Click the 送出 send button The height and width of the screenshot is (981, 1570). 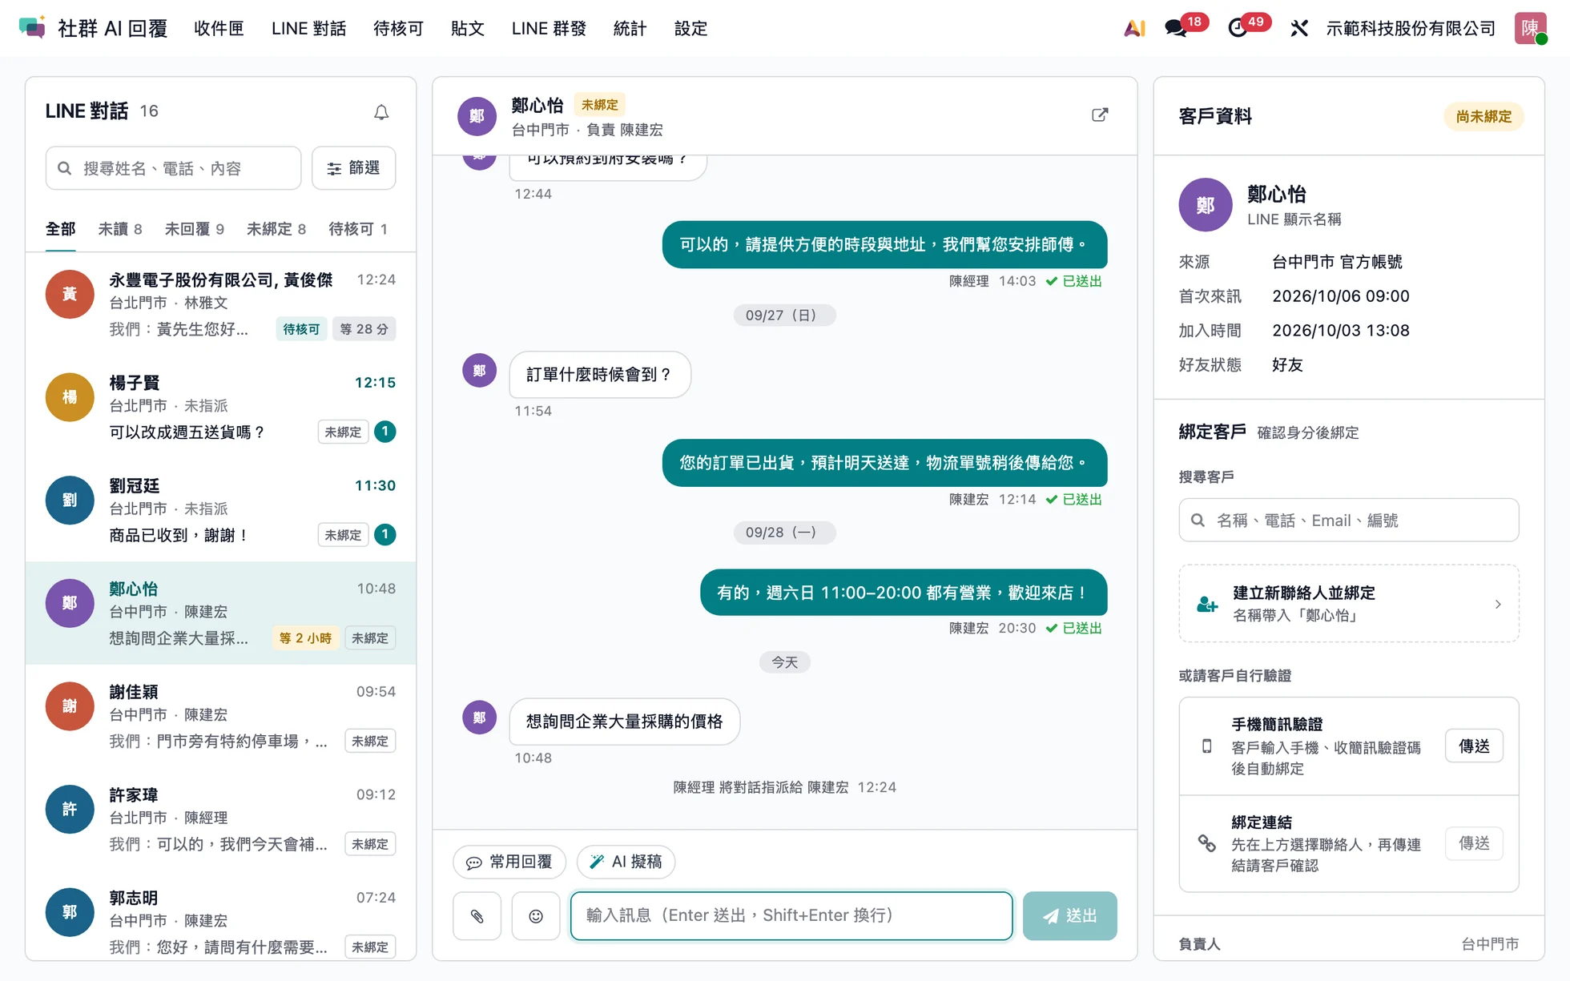pyautogui.click(x=1069, y=915)
